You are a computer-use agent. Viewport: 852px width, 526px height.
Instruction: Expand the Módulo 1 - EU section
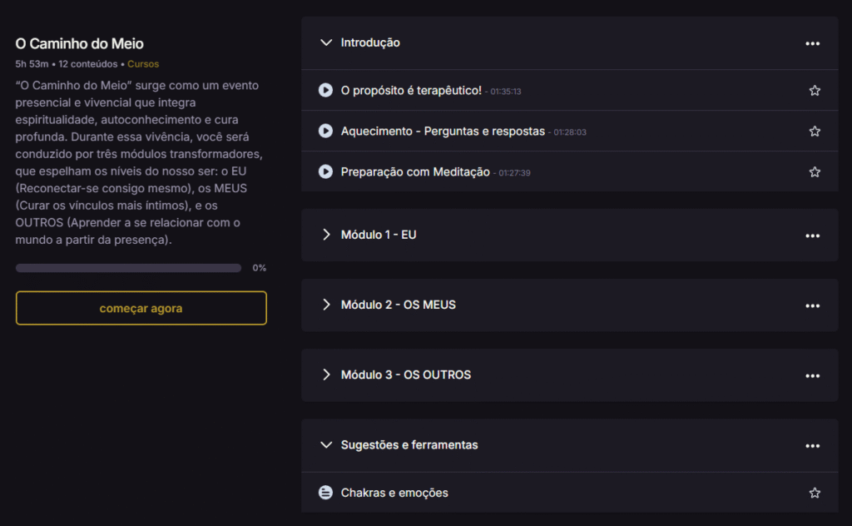[x=326, y=235]
